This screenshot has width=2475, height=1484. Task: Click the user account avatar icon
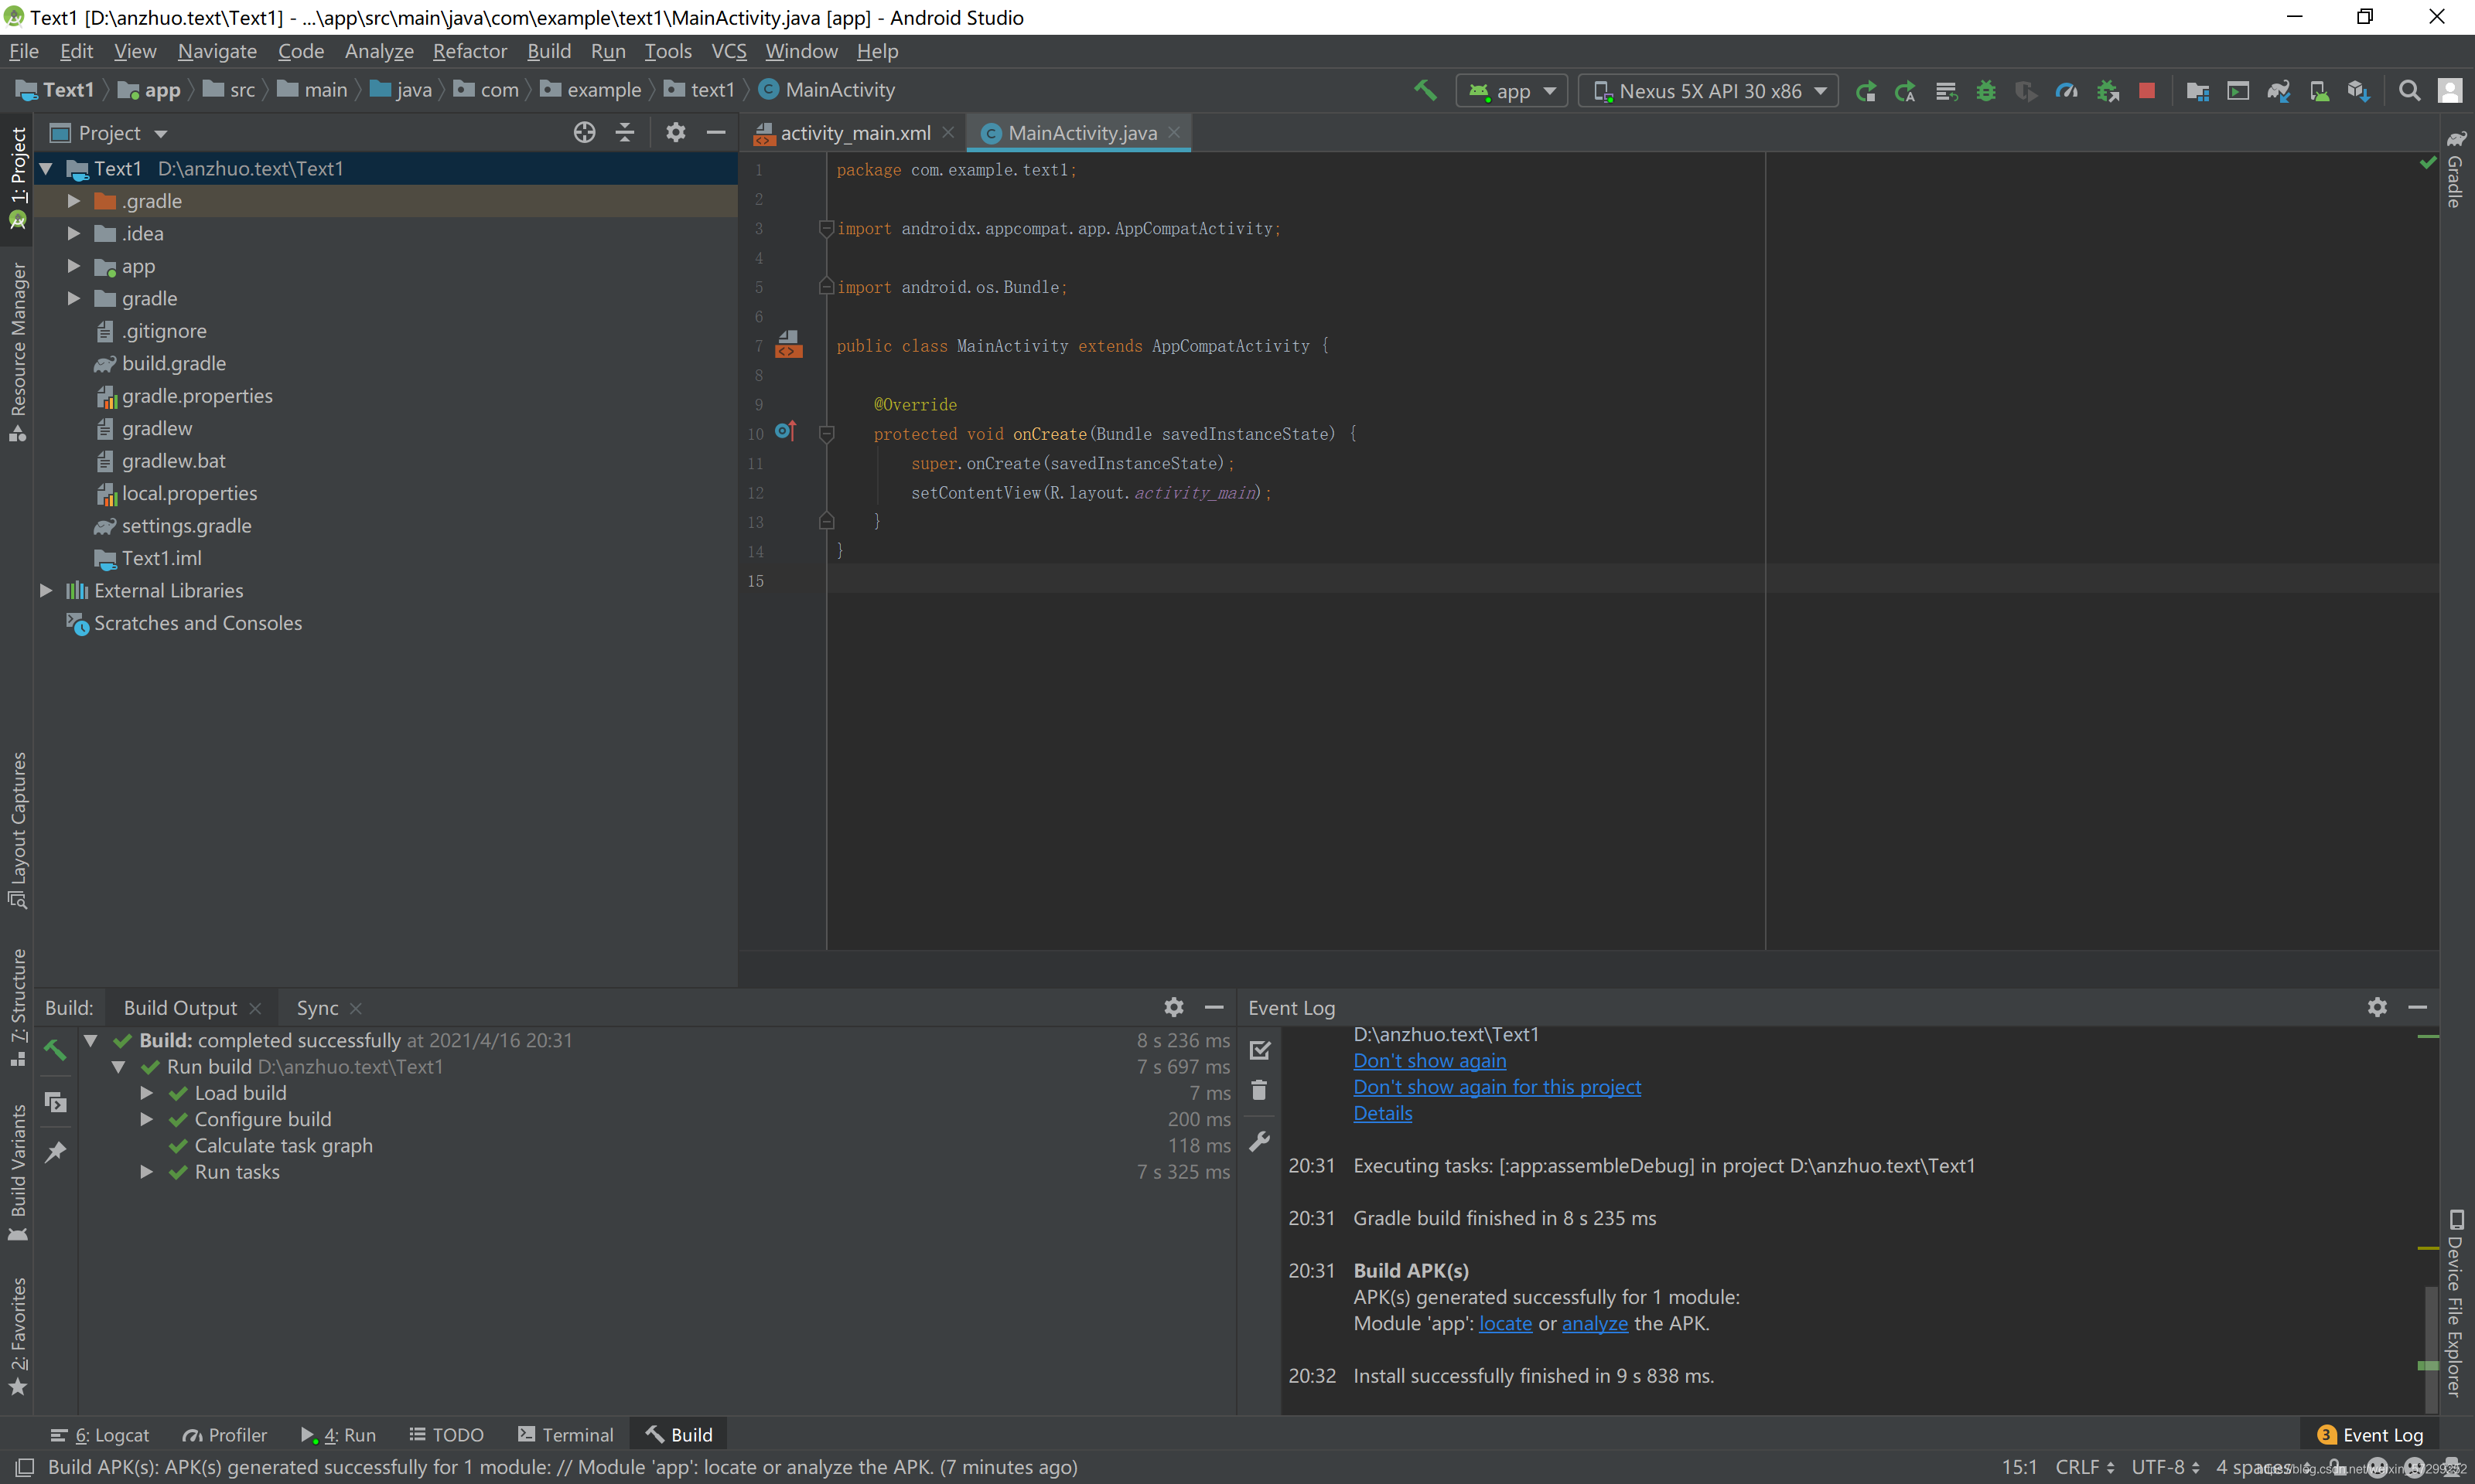2450,91
